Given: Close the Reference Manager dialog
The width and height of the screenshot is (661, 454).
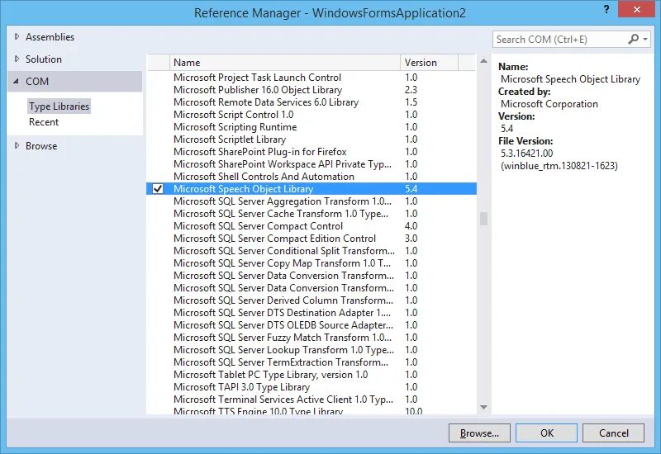Looking at the screenshot, I should [636, 9].
